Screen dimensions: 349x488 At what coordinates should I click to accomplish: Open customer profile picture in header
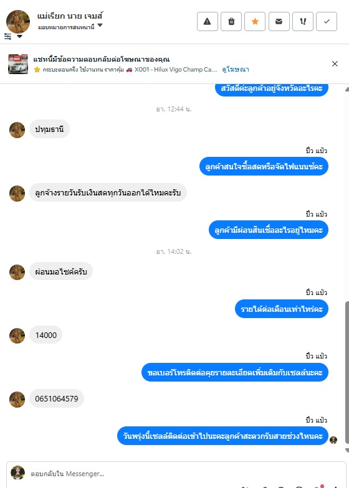point(18,21)
